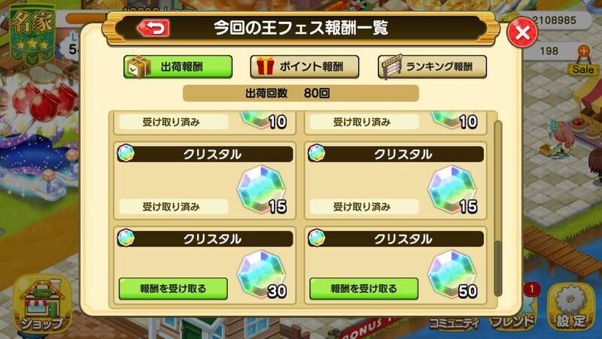Open the 設定 settings gear
The image size is (602, 339).
[571, 307]
